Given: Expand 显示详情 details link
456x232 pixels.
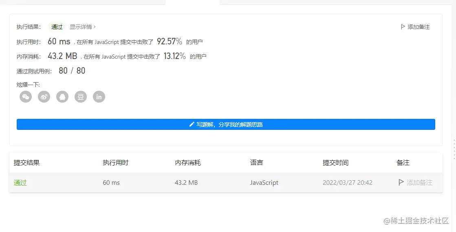Looking at the screenshot, I should [83, 27].
